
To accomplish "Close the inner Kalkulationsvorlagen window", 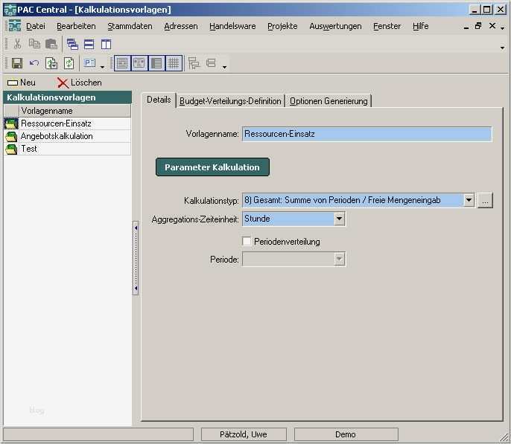I will tap(492, 26).
